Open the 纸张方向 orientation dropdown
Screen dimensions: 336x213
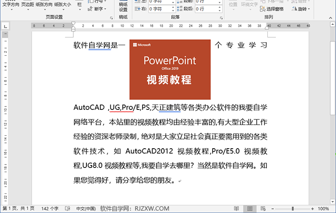pos(44,6)
